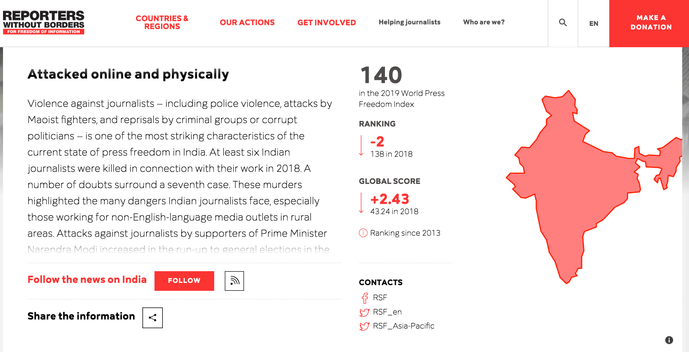Select Helping journalists in navigation

point(409,22)
